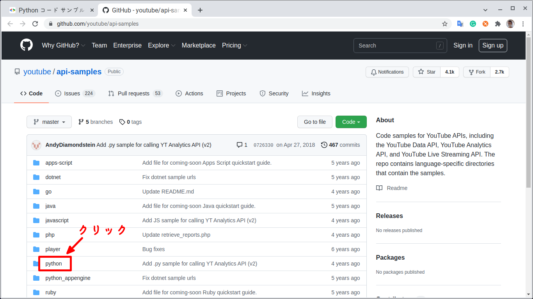
Task: Star the api-samples repository
Action: 426,72
